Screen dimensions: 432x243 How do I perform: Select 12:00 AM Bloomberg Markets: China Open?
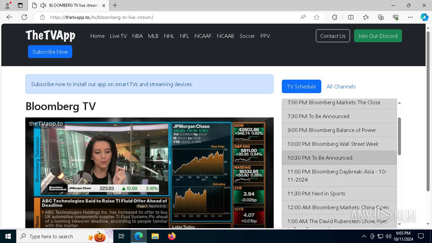(339, 207)
